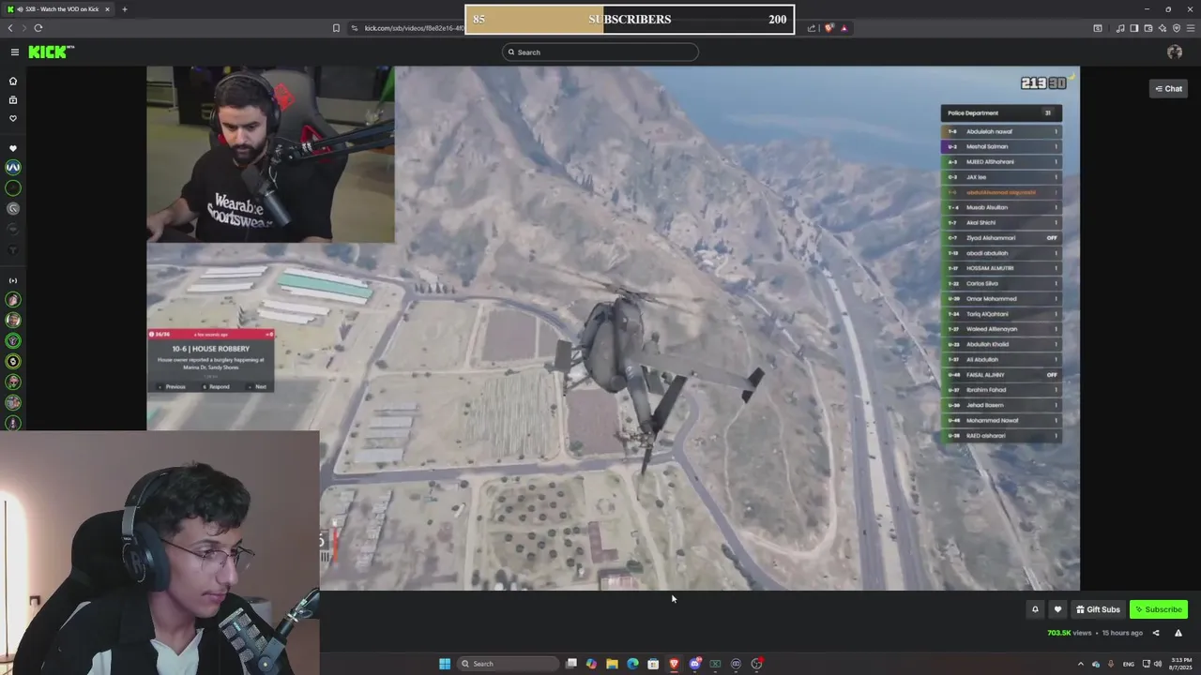This screenshot has height=675, width=1201.
Task: Click the green Subscribe button
Action: tap(1159, 609)
